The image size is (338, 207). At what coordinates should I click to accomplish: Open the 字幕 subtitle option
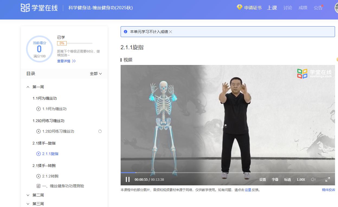[275, 179]
